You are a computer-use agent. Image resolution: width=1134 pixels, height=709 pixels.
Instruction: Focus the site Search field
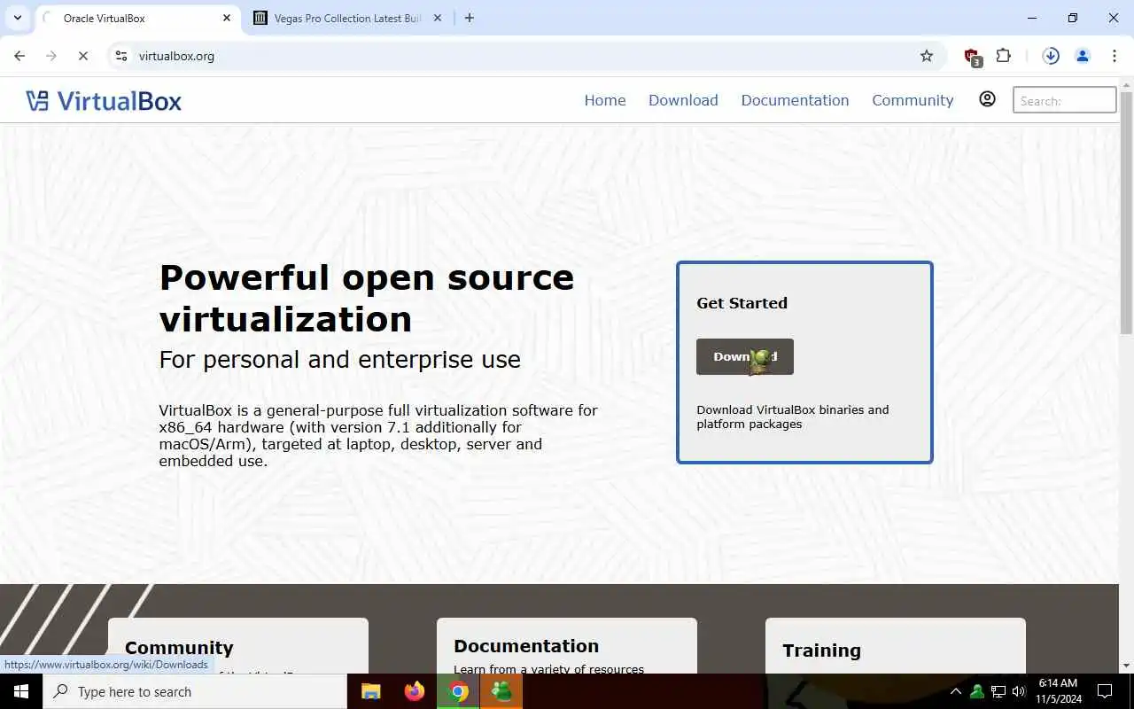point(1064,100)
